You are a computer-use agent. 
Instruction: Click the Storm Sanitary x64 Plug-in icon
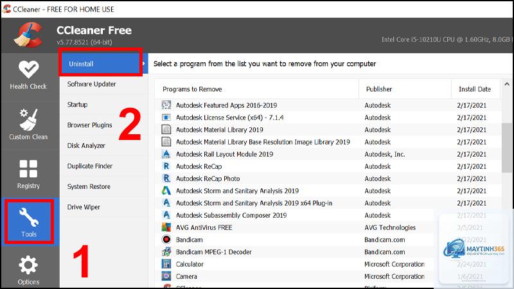pos(166,203)
